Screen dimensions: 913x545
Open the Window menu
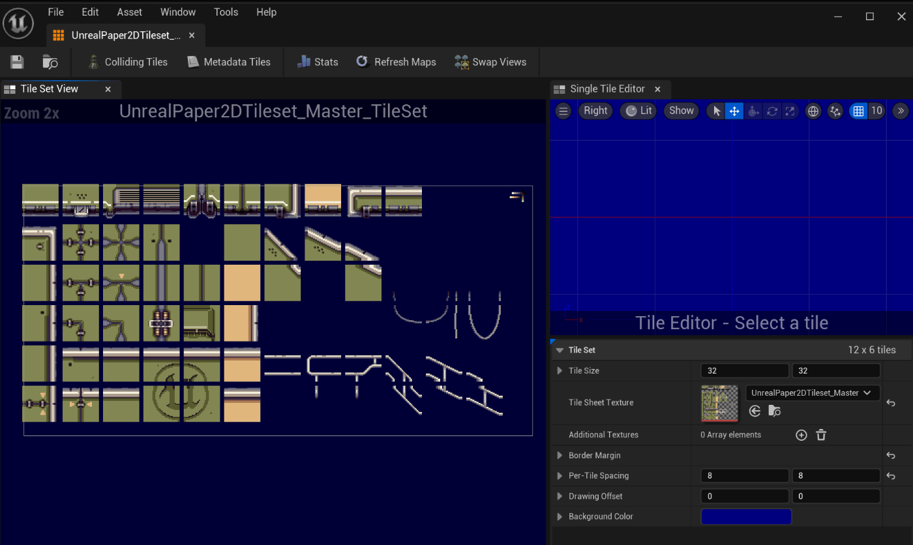(x=177, y=12)
